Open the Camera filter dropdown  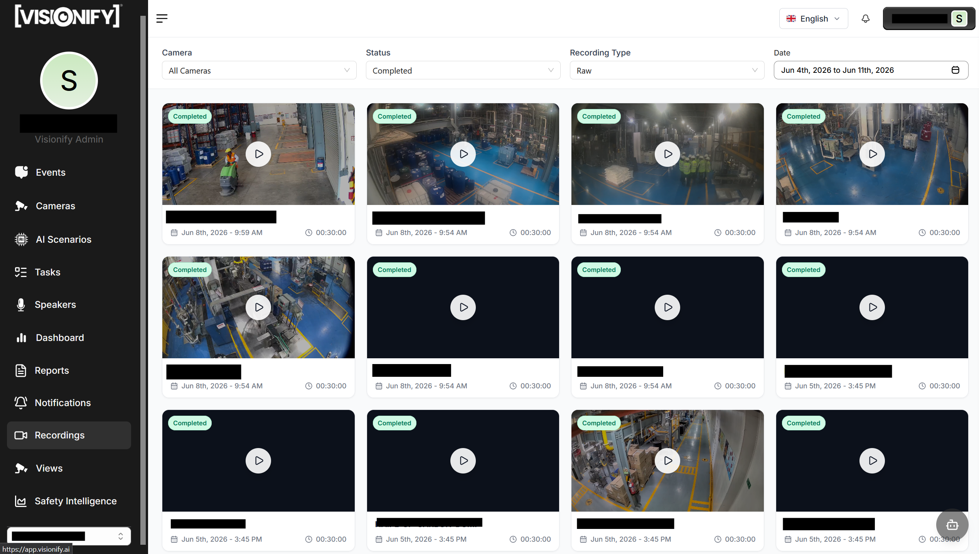click(x=259, y=70)
